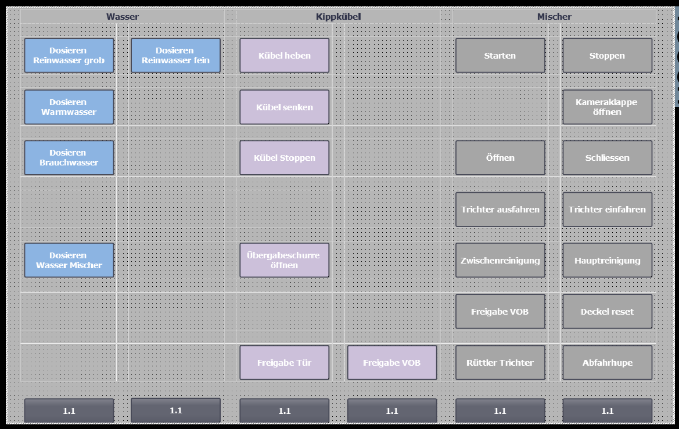
Task: Click Übergabeschurre öffnen button
Action: [x=284, y=260]
